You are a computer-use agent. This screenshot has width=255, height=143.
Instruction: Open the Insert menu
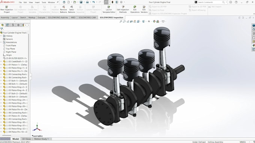point(37,2)
